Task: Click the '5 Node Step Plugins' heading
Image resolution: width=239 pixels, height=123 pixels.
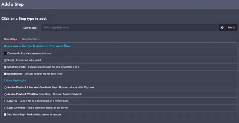Action: click(15, 81)
